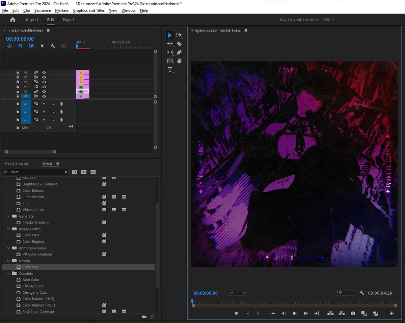Open the Sequence menu
The image size is (405, 323).
pos(43,10)
